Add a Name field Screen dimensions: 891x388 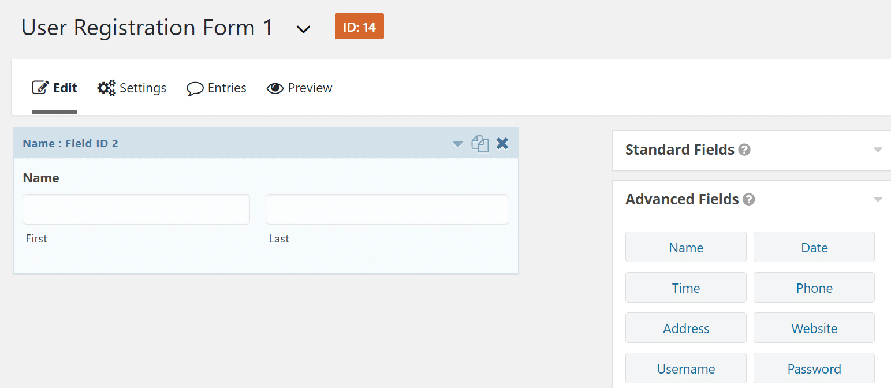(686, 247)
